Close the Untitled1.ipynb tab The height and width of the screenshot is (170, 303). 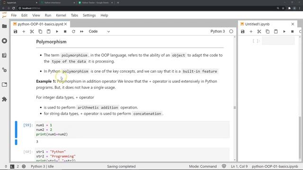click(293, 24)
